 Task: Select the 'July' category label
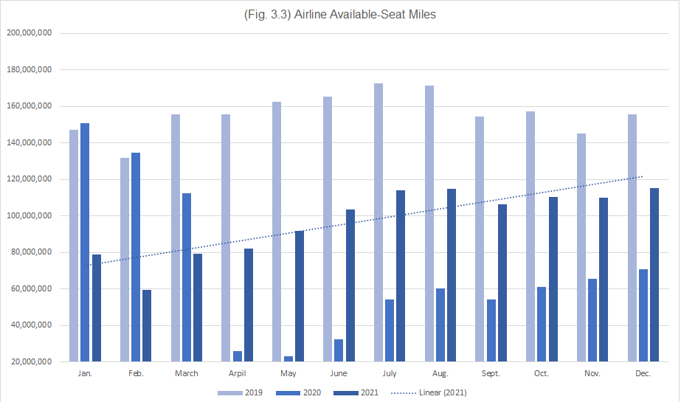pos(390,373)
